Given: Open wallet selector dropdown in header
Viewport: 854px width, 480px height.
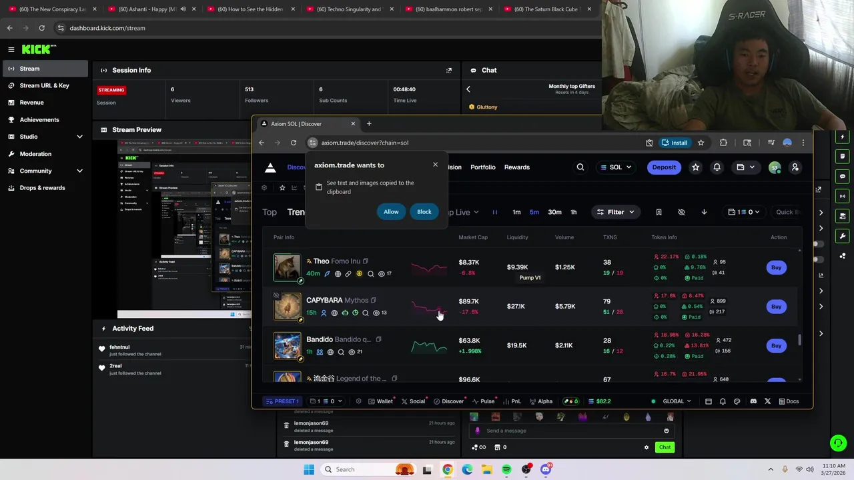Looking at the screenshot, I should 745,167.
